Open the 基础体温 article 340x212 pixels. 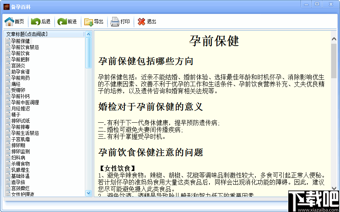[20, 176]
